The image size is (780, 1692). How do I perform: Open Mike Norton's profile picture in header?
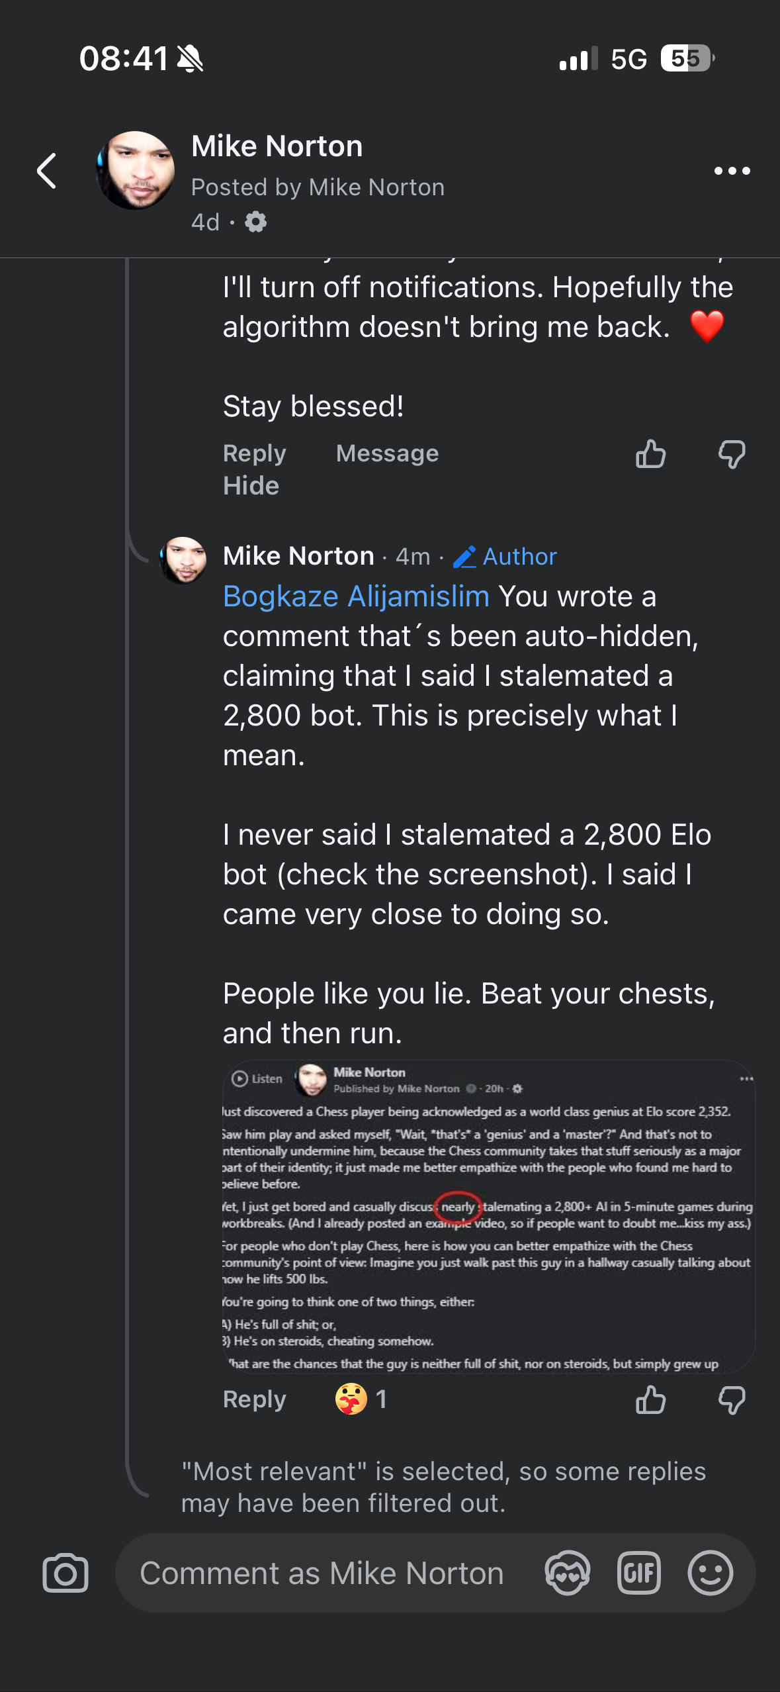[136, 170]
